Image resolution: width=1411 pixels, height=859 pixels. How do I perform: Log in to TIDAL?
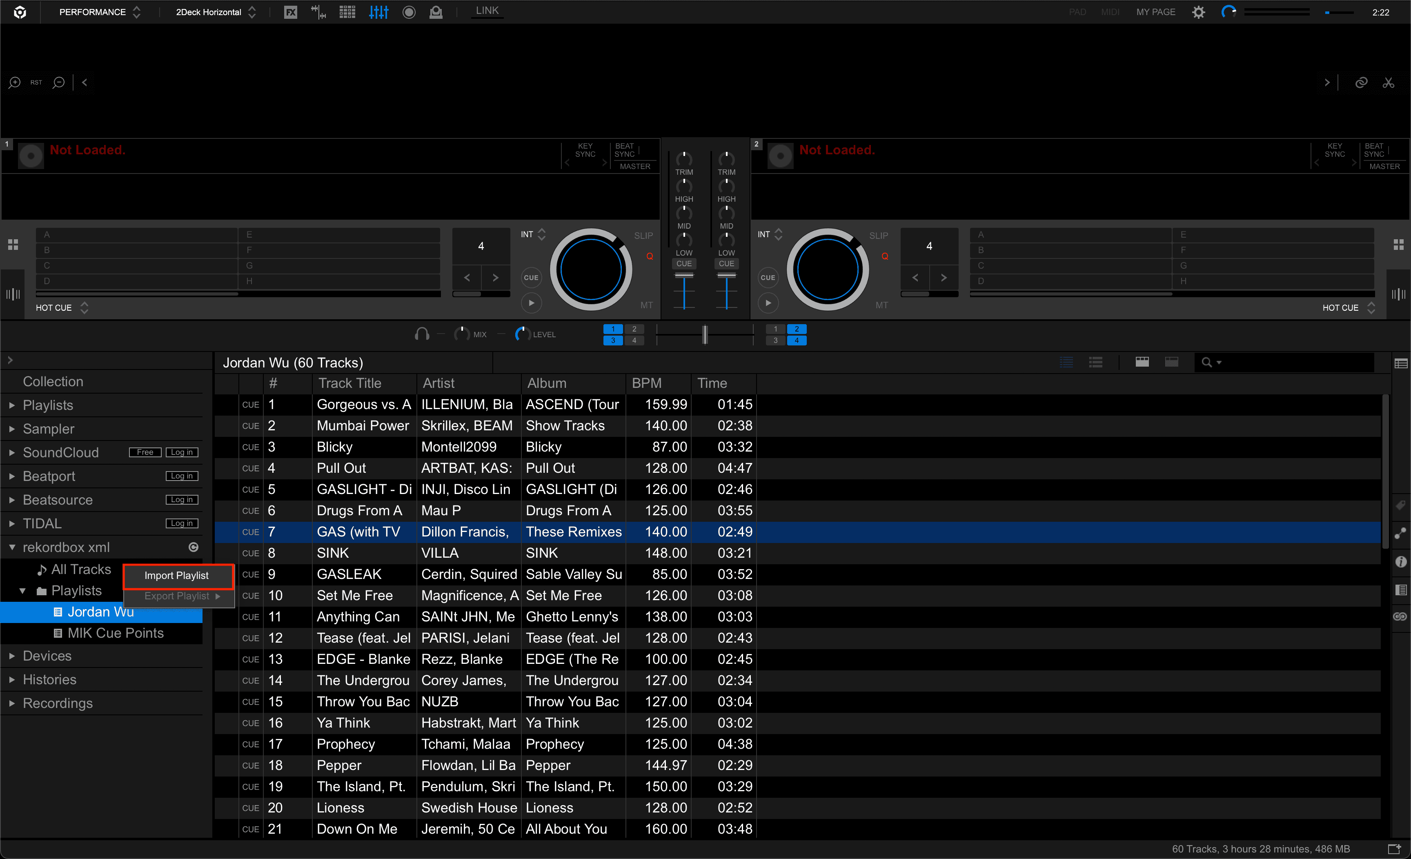coord(182,523)
